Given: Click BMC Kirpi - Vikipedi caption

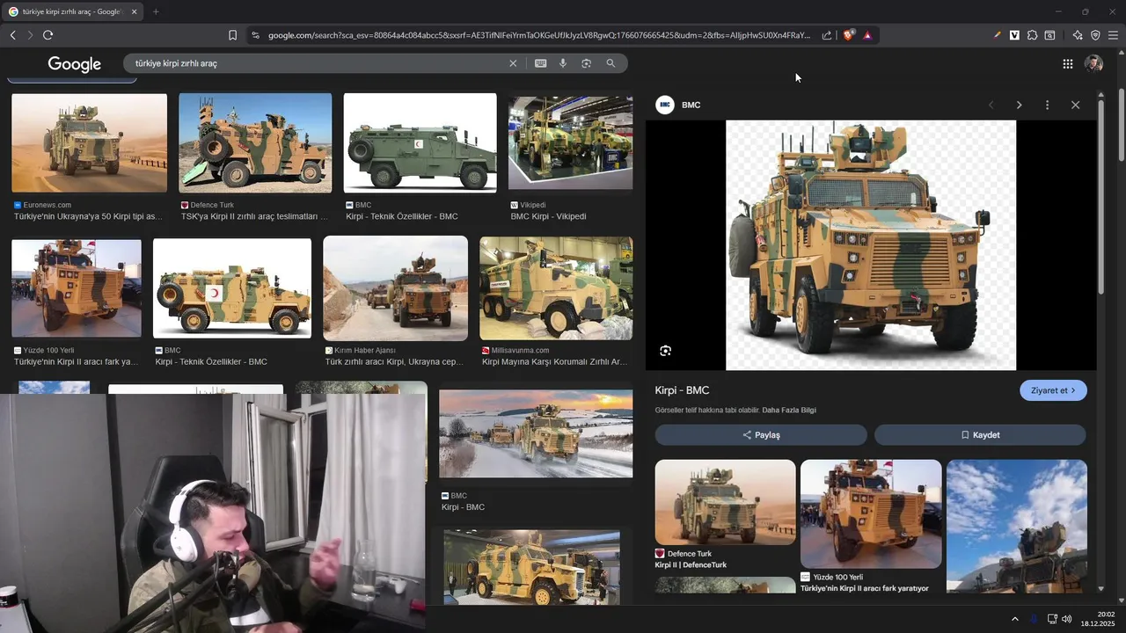Looking at the screenshot, I should pyautogui.click(x=548, y=216).
